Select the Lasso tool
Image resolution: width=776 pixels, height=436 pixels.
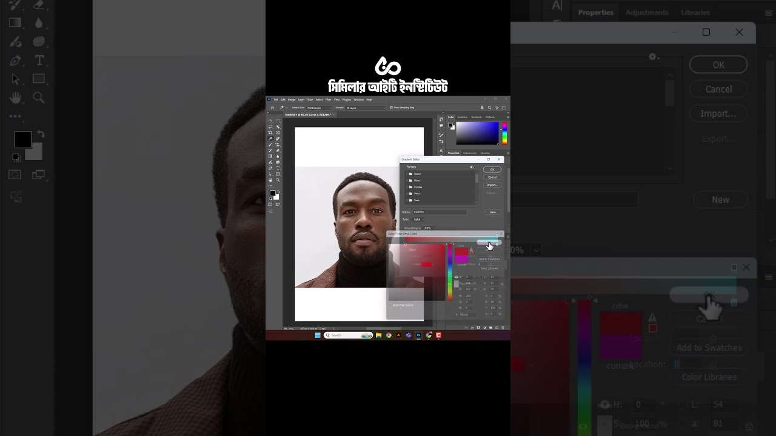coord(270,127)
